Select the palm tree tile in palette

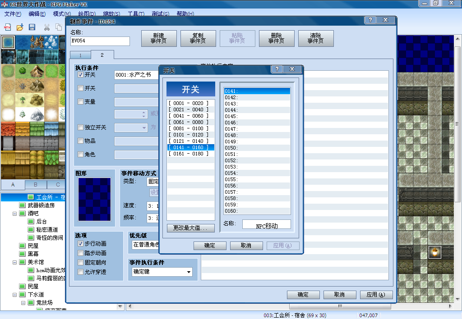[23, 100]
